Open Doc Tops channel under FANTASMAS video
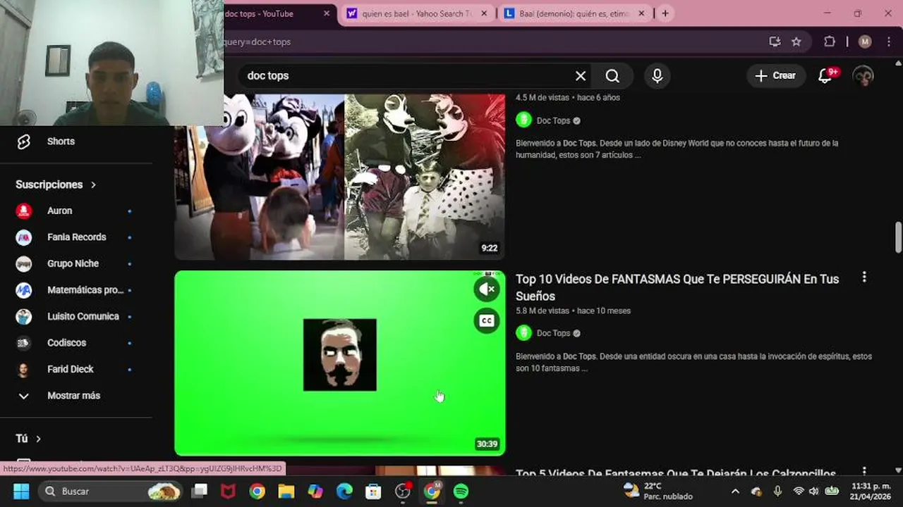 coord(553,333)
